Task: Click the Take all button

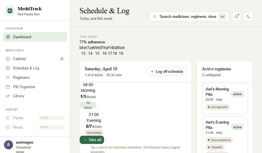Action: 92,140
